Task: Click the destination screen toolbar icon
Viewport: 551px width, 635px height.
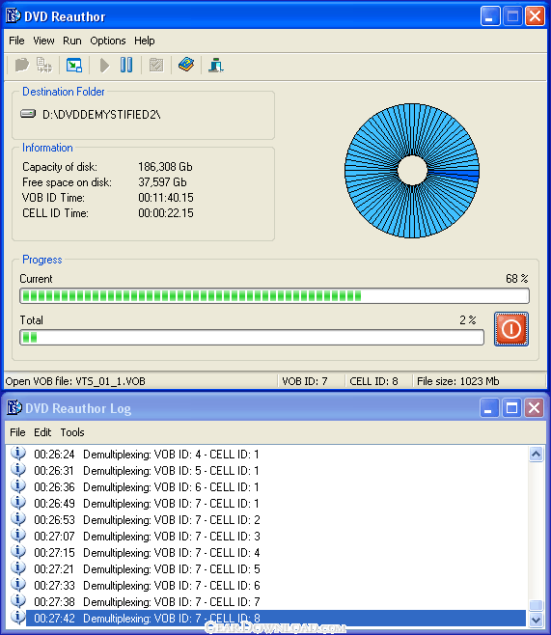Action: 74,65
